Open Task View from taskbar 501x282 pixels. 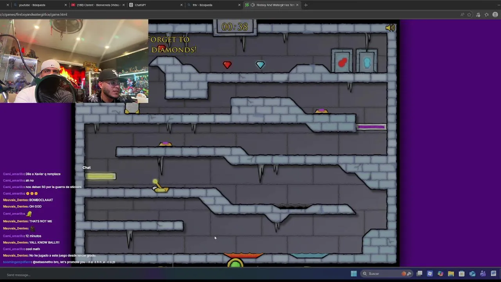coord(419,274)
